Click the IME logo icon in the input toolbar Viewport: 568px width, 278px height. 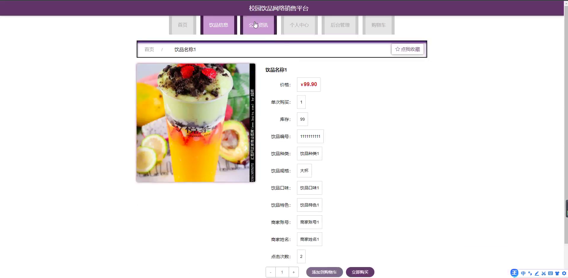[514, 273]
